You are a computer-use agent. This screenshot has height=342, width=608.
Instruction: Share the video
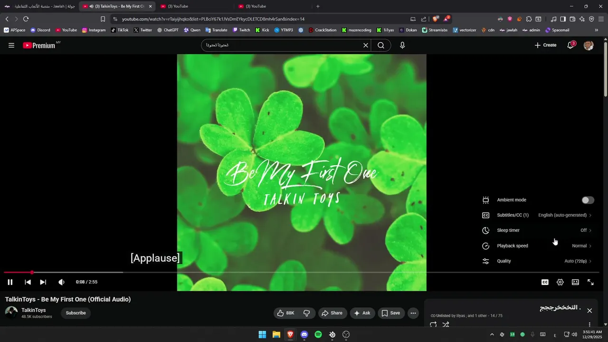coord(332,313)
